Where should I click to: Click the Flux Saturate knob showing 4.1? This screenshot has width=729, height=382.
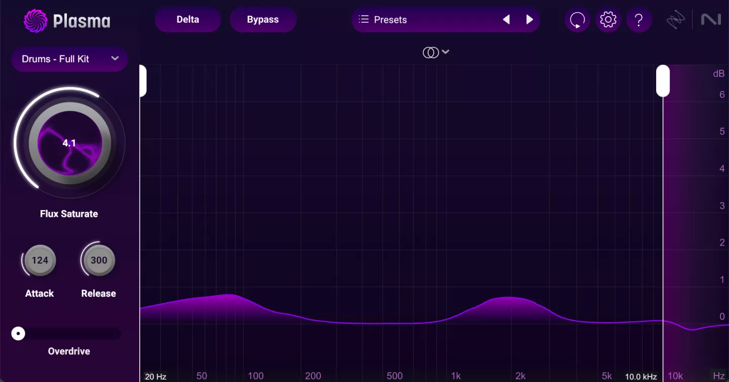[x=69, y=144]
